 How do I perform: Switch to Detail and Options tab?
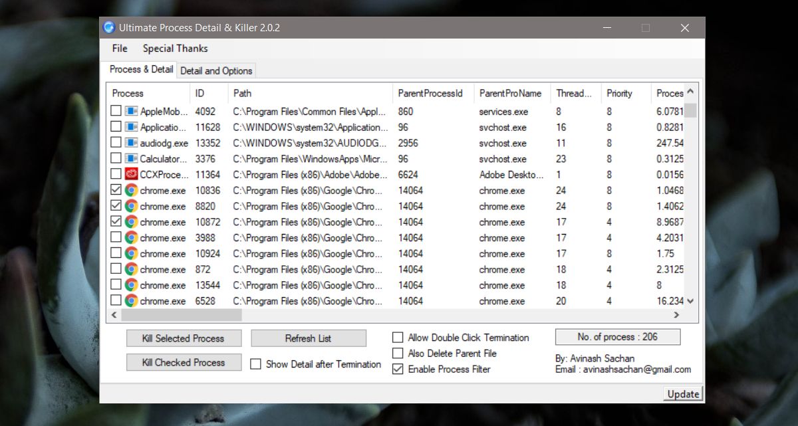(x=216, y=70)
